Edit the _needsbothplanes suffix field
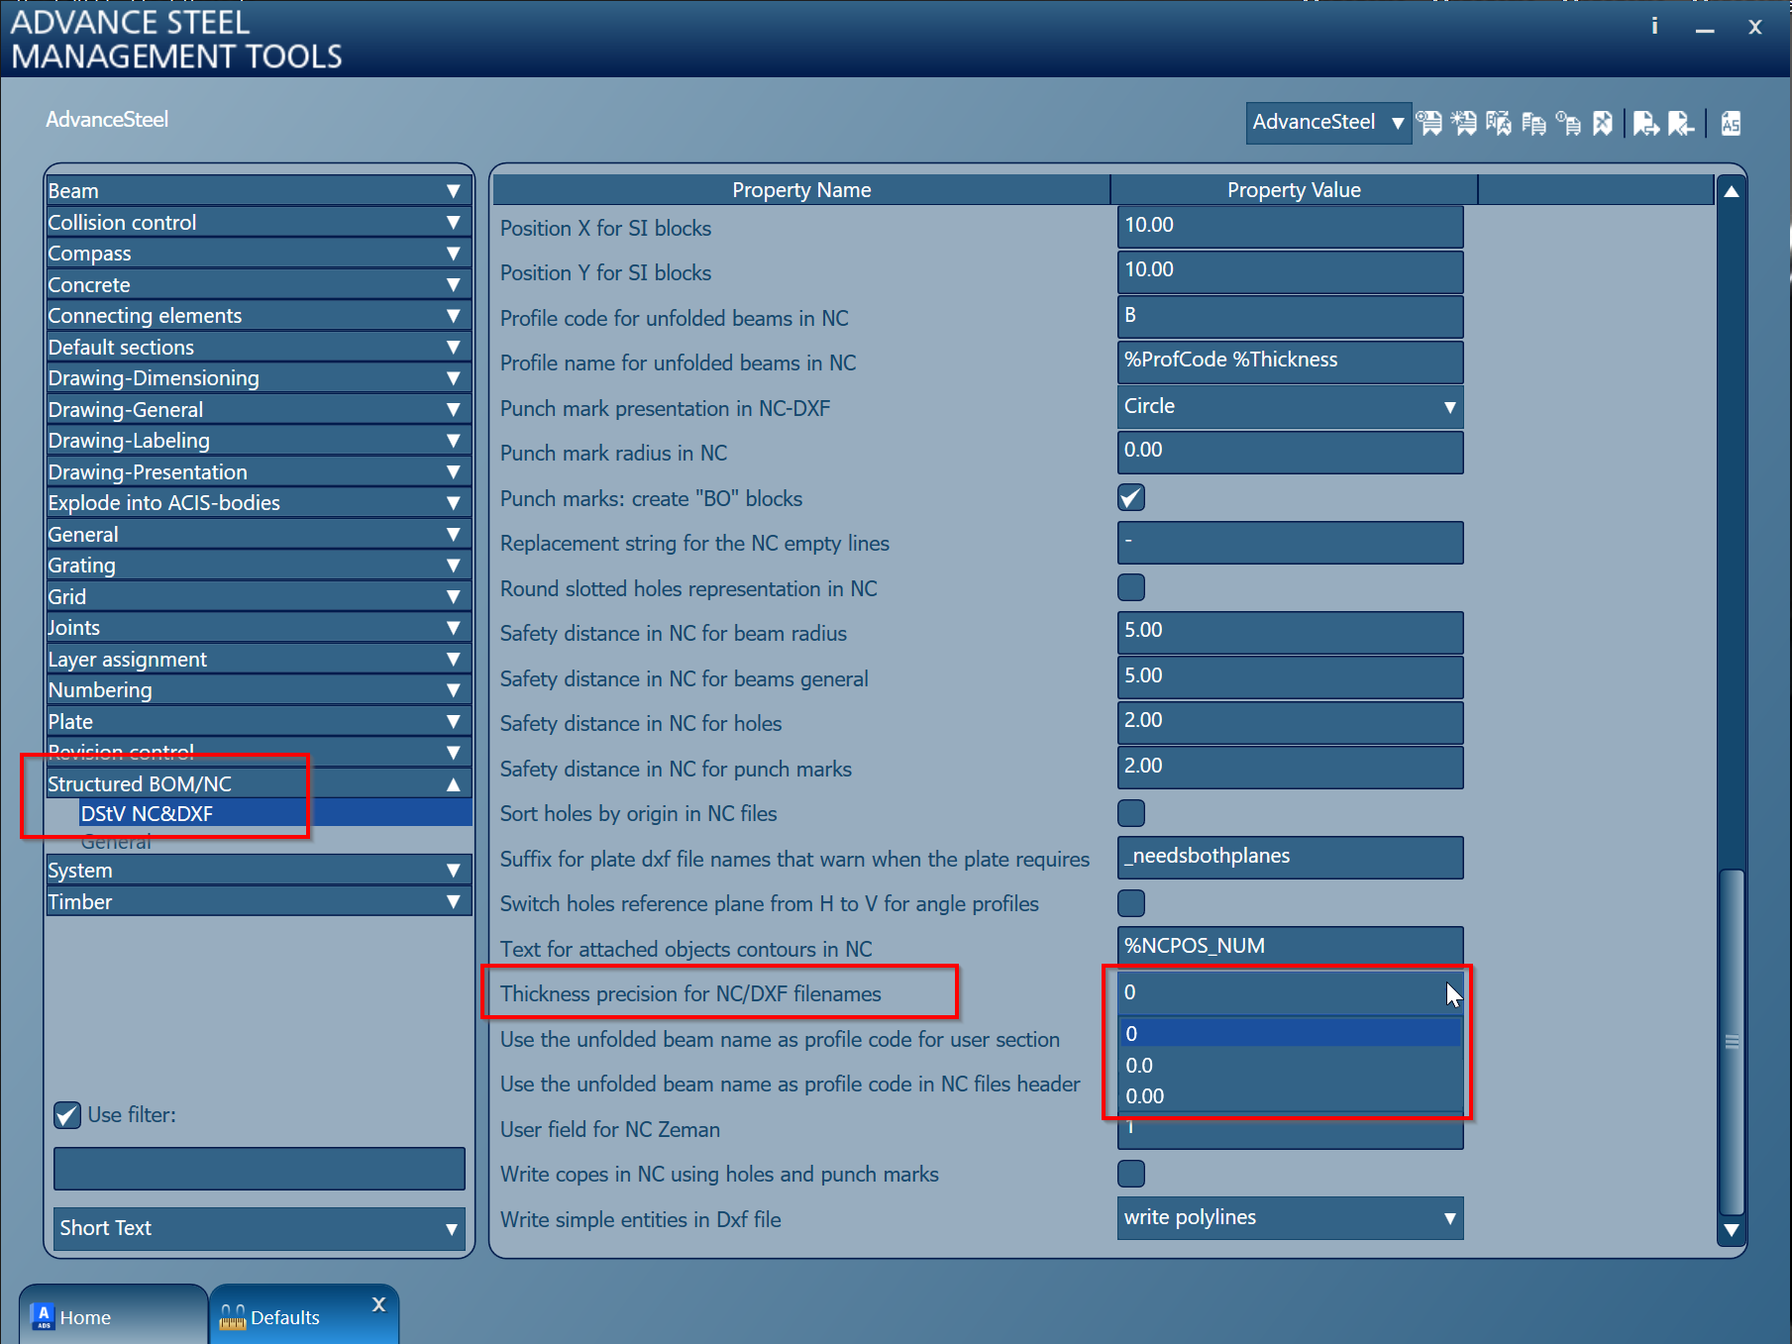The width and height of the screenshot is (1792, 1344). 1290,858
